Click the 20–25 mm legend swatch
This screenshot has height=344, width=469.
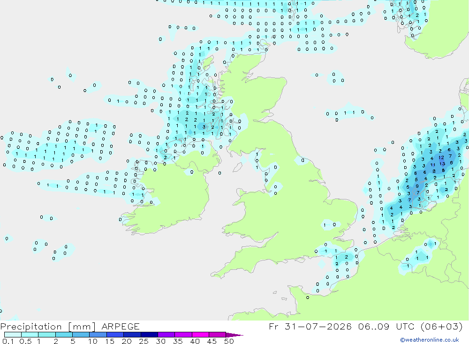(132, 335)
